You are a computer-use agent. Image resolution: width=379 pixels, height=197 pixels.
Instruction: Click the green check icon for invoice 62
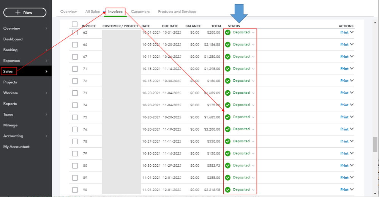point(228,32)
